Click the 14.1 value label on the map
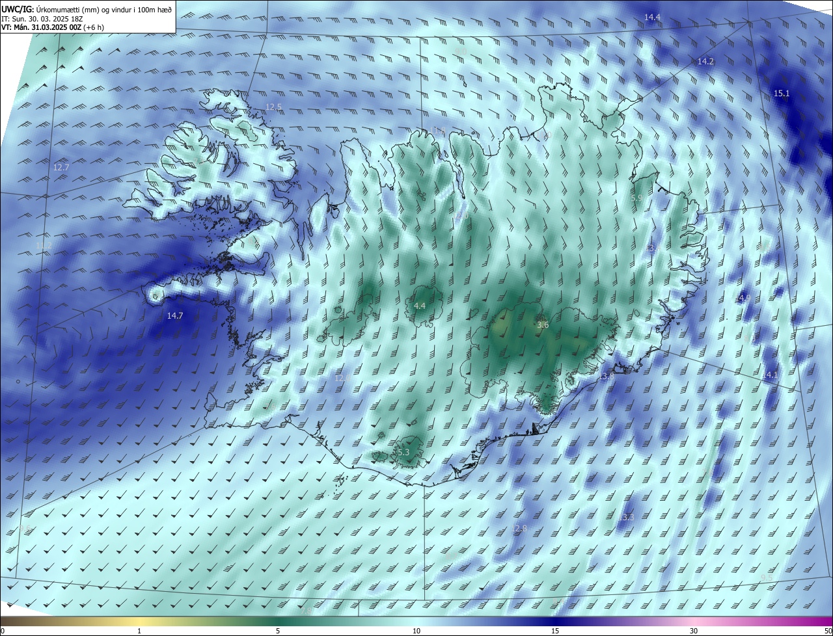Viewport: 833px width, 636px height. click(770, 375)
